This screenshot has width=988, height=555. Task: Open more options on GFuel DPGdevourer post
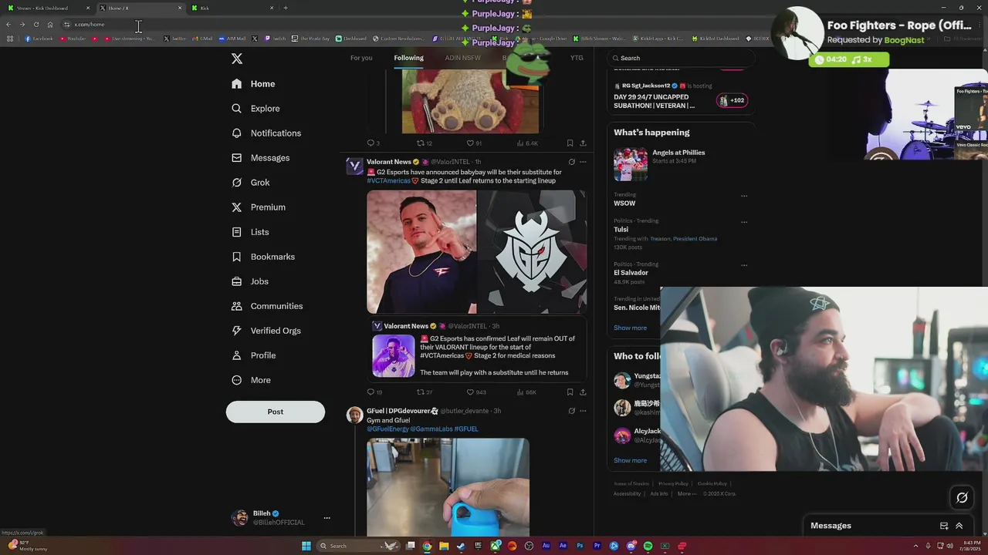pyautogui.click(x=583, y=411)
